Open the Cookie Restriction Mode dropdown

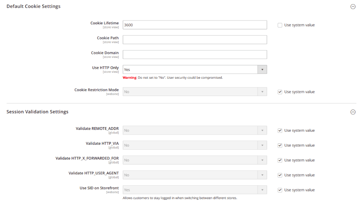pos(195,92)
